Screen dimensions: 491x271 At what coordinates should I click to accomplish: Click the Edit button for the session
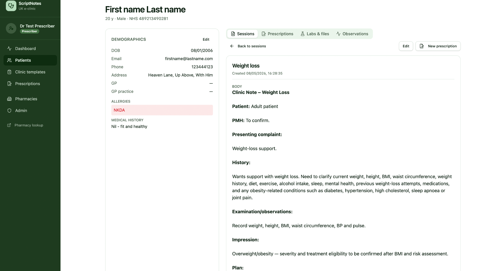(406, 46)
